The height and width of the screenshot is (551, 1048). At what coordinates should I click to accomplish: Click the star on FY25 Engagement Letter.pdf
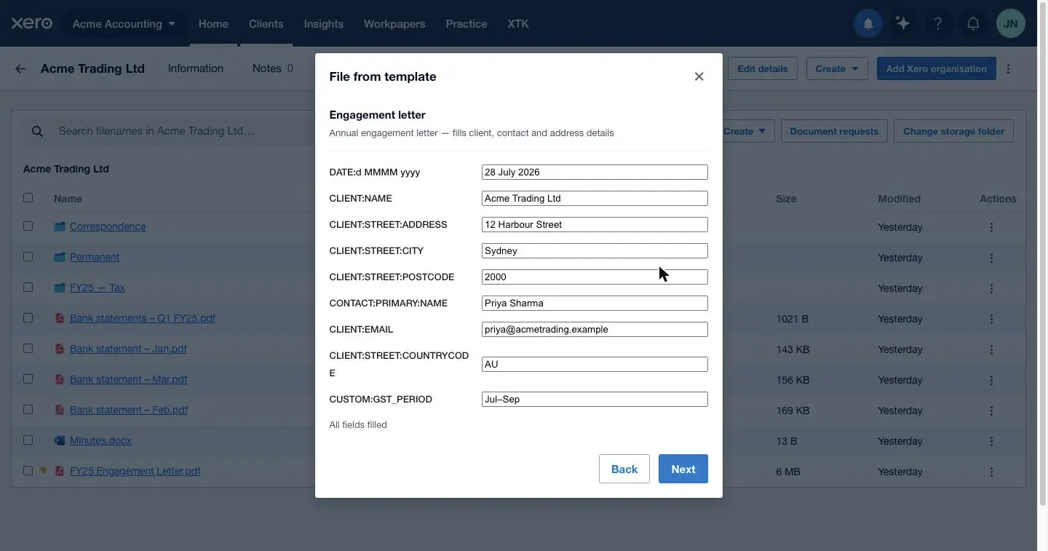coord(43,470)
